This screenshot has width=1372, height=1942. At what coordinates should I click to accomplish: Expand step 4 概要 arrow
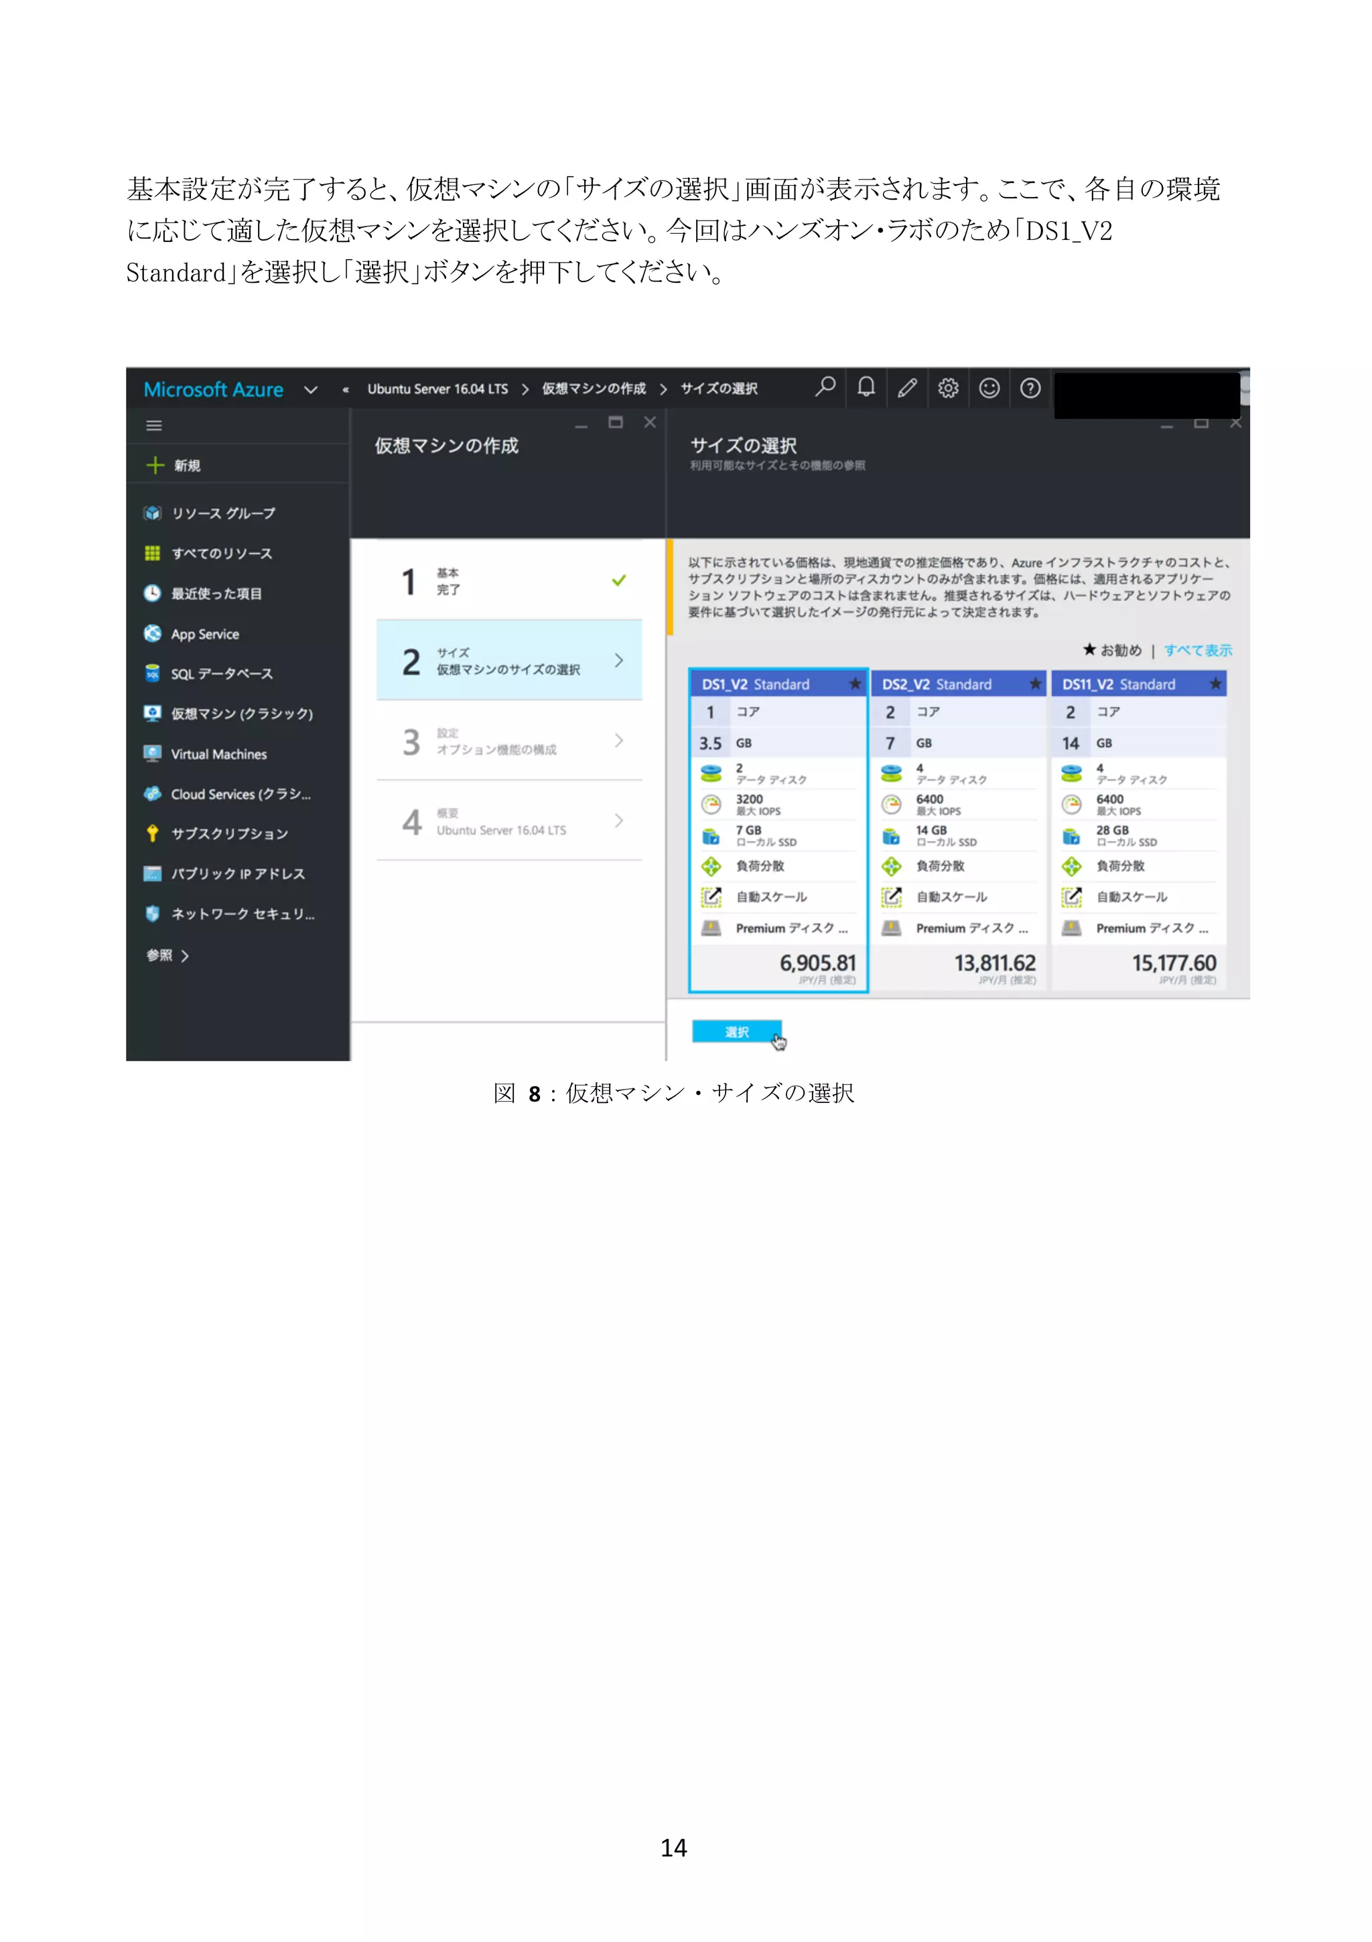coord(619,820)
